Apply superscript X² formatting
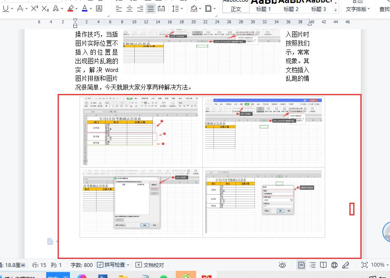 tap(35, 8)
